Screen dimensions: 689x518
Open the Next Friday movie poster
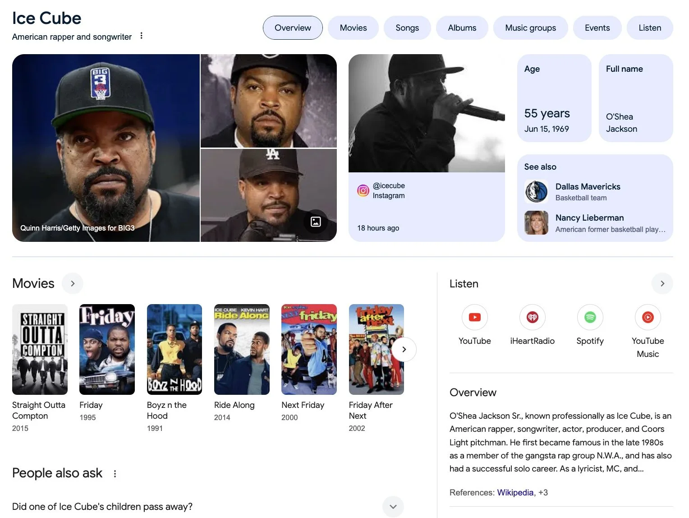[309, 349]
